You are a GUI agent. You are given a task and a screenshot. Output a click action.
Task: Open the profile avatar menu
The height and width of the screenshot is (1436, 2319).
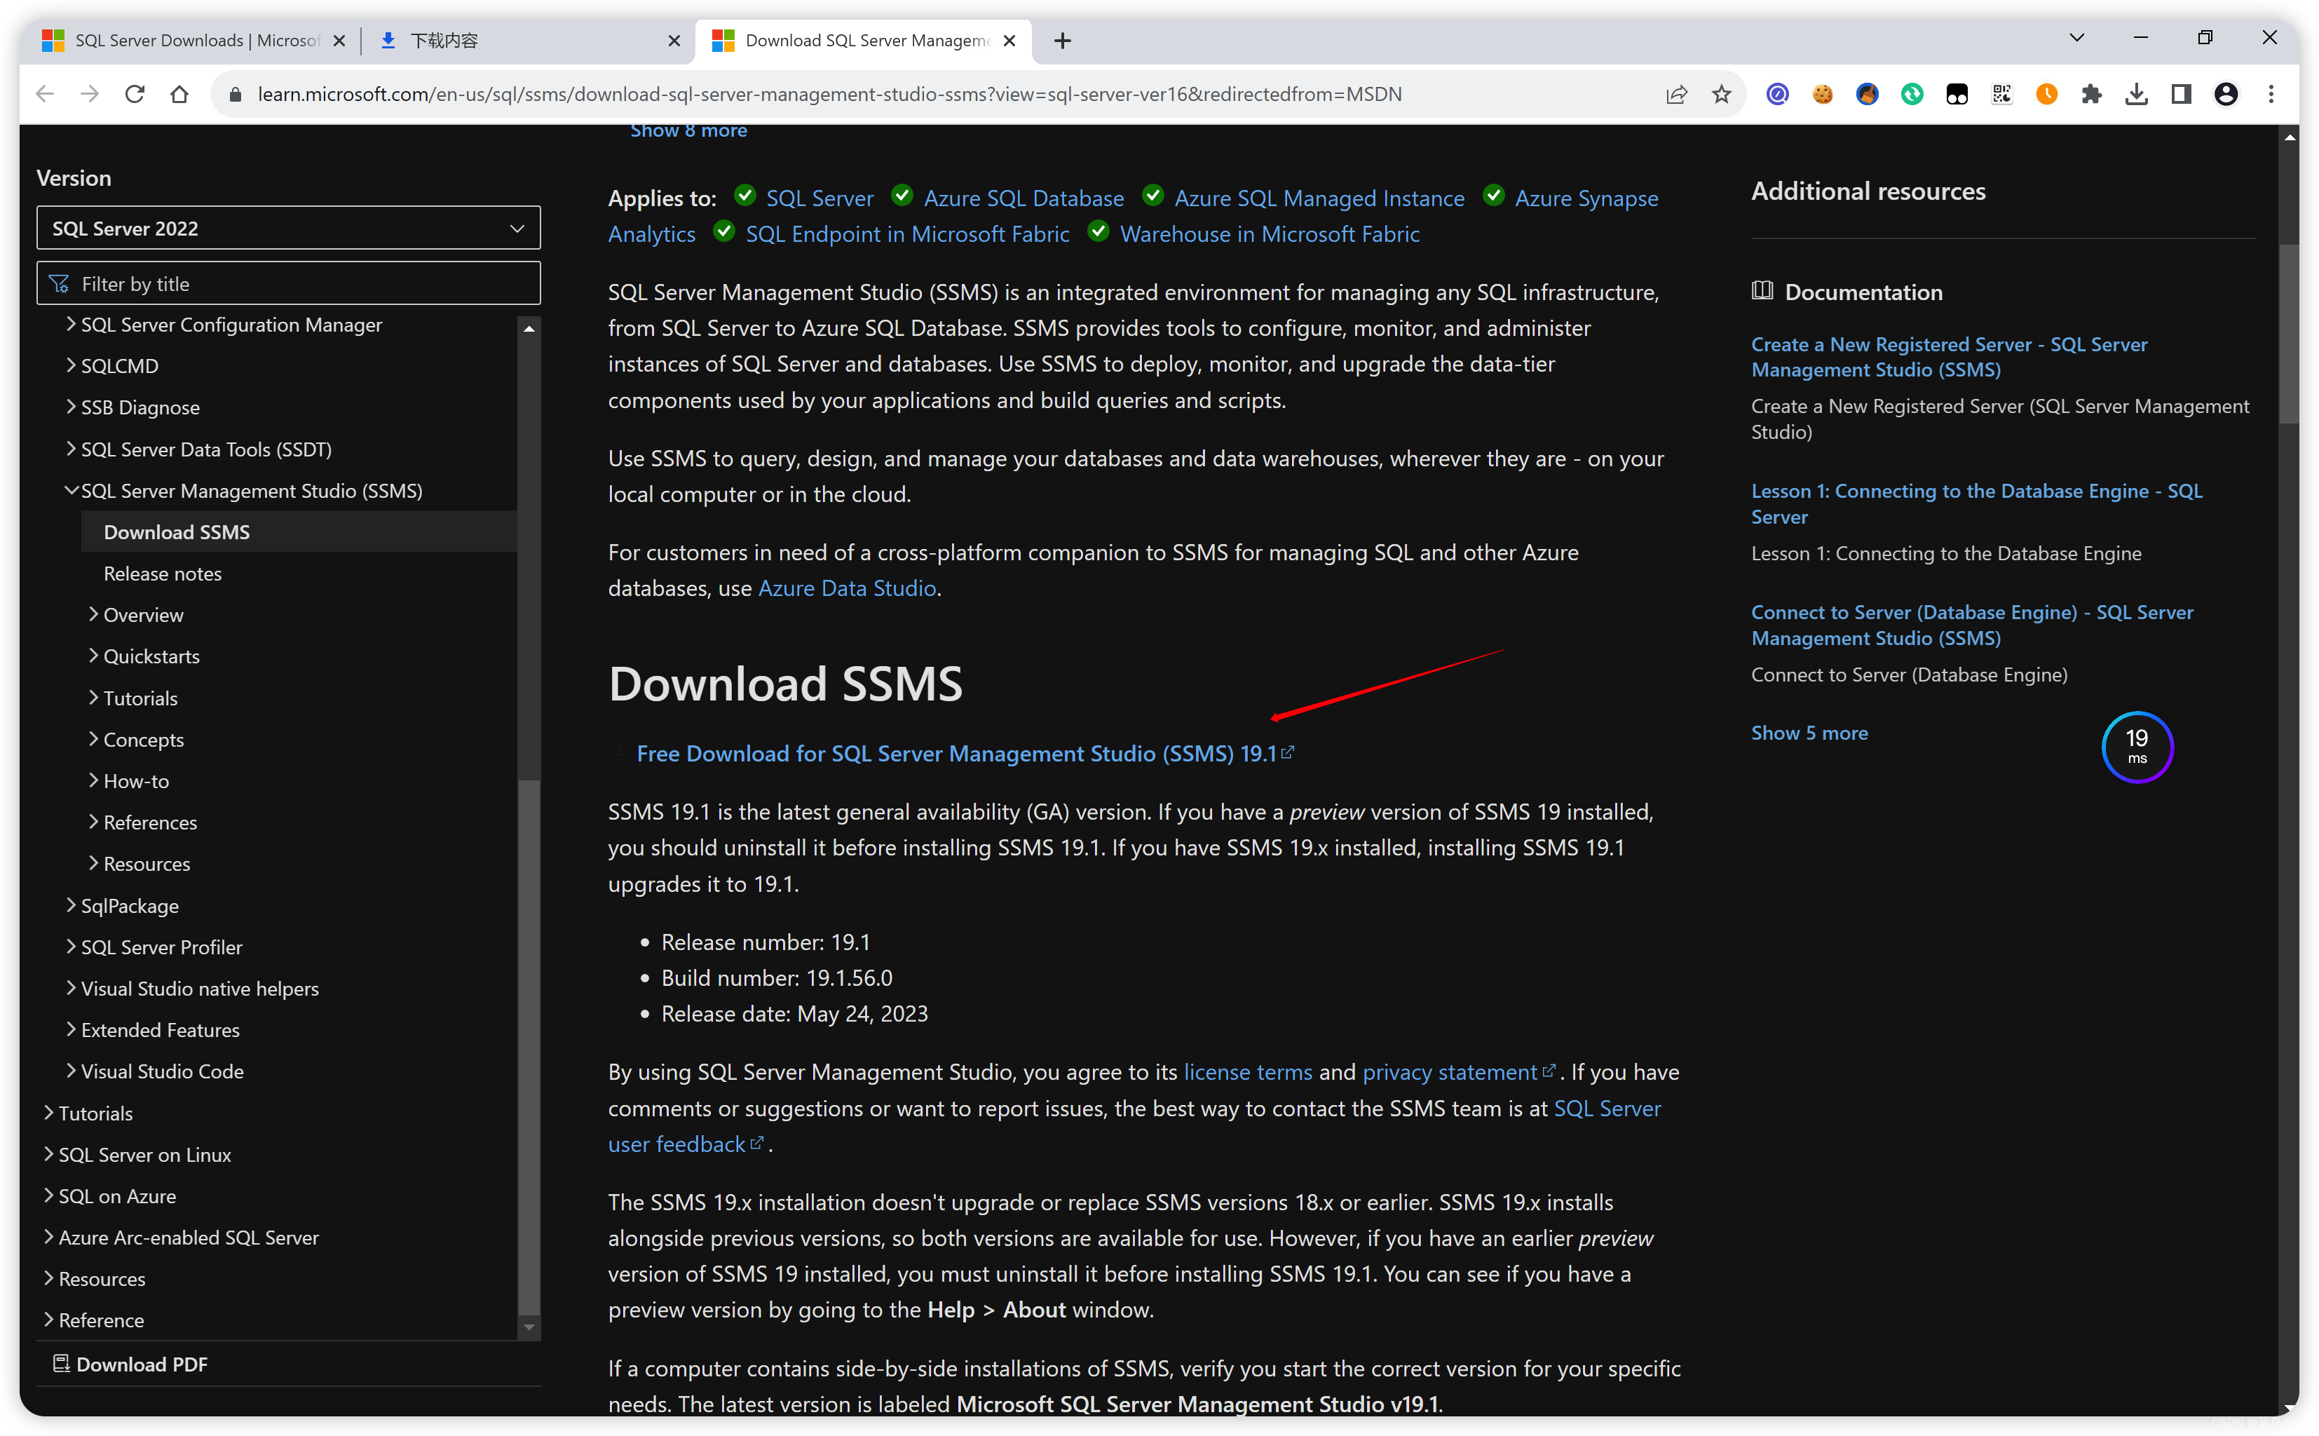[x=2226, y=94]
